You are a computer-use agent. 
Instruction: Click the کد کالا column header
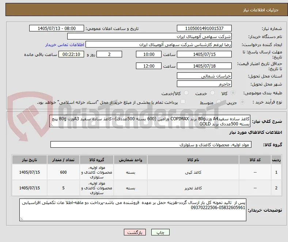click(x=255, y=160)
